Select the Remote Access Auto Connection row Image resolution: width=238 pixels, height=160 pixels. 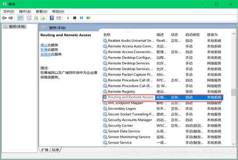[162, 46]
